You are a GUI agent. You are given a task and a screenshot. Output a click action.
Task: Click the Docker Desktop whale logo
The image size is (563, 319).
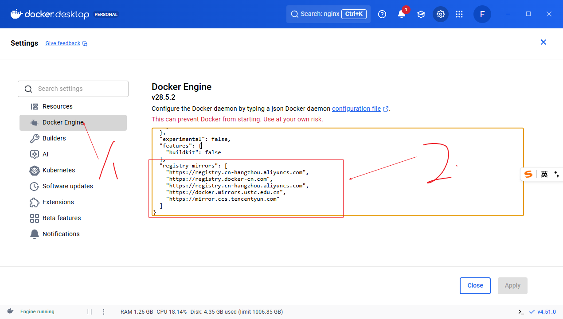click(x=16, y=14)
